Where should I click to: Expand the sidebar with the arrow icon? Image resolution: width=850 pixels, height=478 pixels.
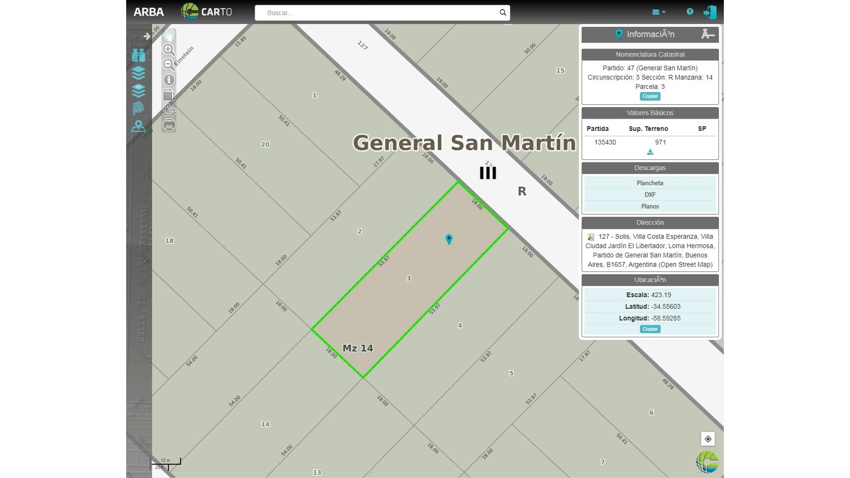click(147, 36)
